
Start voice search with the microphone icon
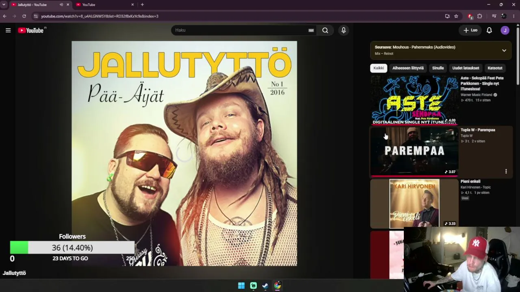point(343,30)
